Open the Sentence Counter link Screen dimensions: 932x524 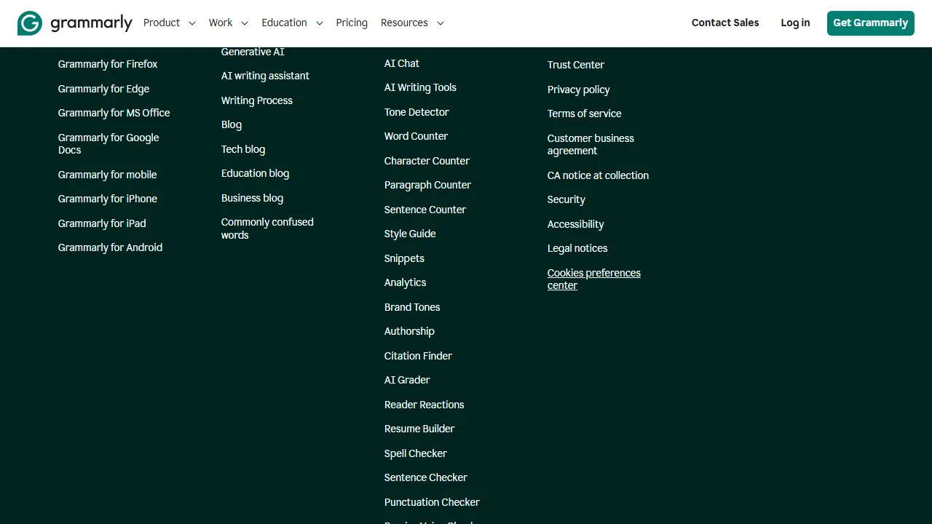[x=425, y=210]
